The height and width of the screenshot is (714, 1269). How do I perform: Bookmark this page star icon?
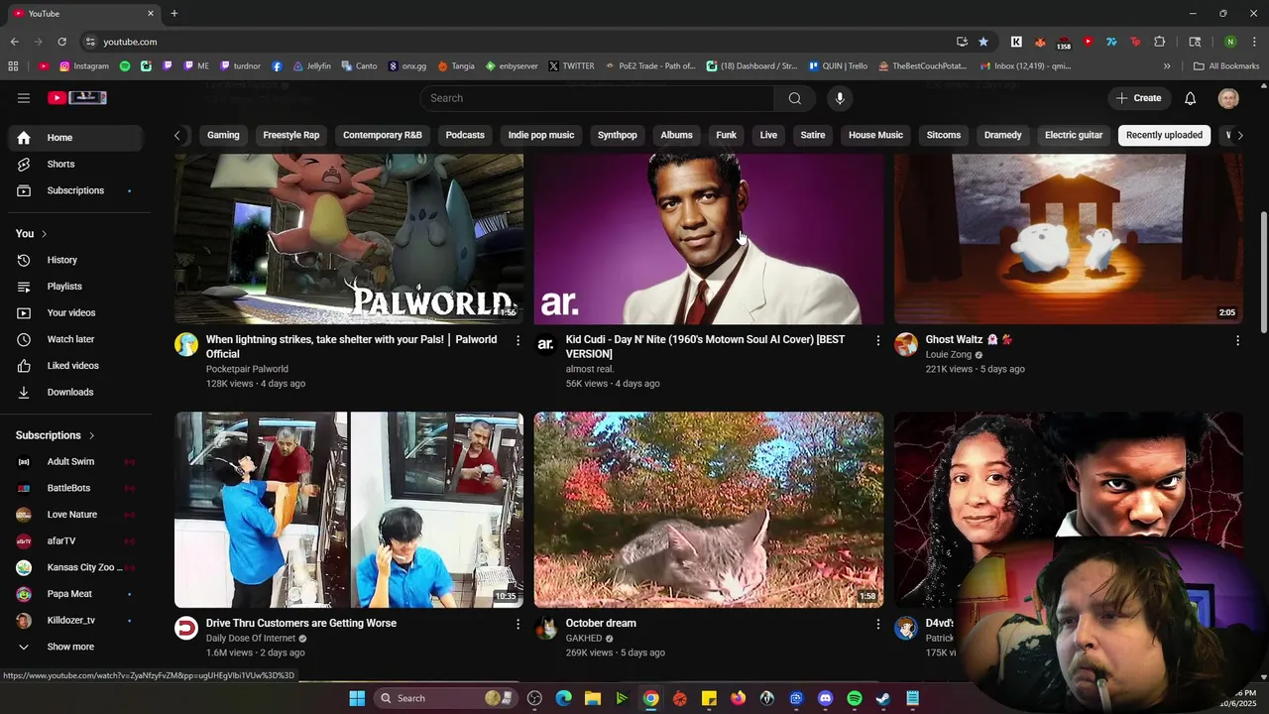pos(982,42)
